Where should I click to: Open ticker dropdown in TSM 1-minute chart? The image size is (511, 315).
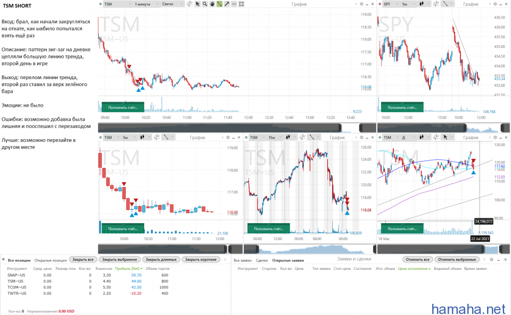pos(117,4)
